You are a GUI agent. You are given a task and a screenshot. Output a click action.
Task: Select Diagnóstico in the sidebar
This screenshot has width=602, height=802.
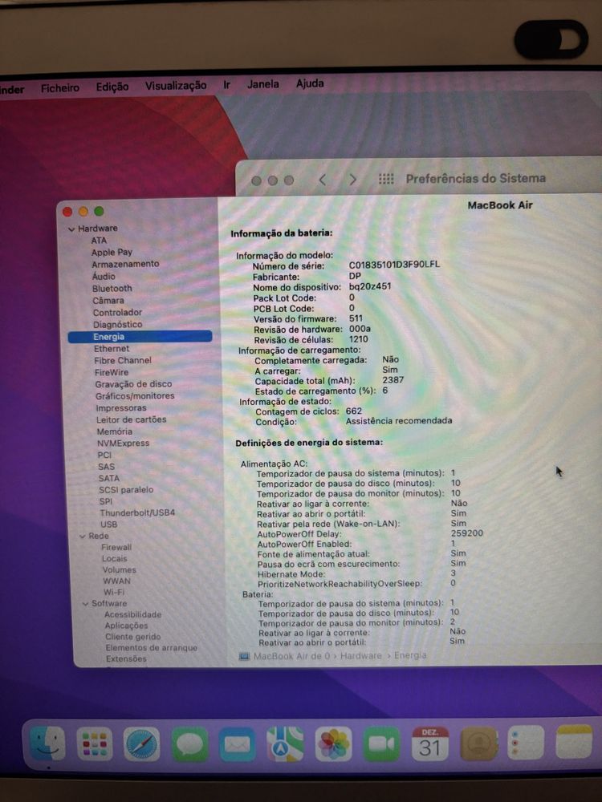[118, 325]
